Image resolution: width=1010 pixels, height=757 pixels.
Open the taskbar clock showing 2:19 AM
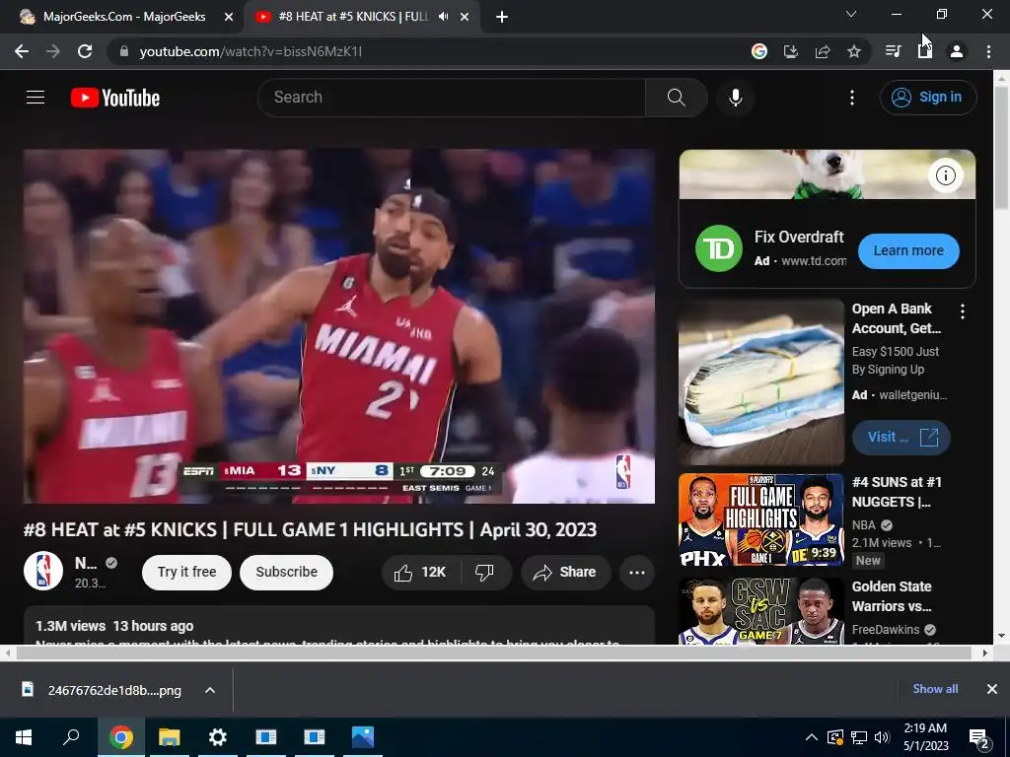[x=925, y=737]
